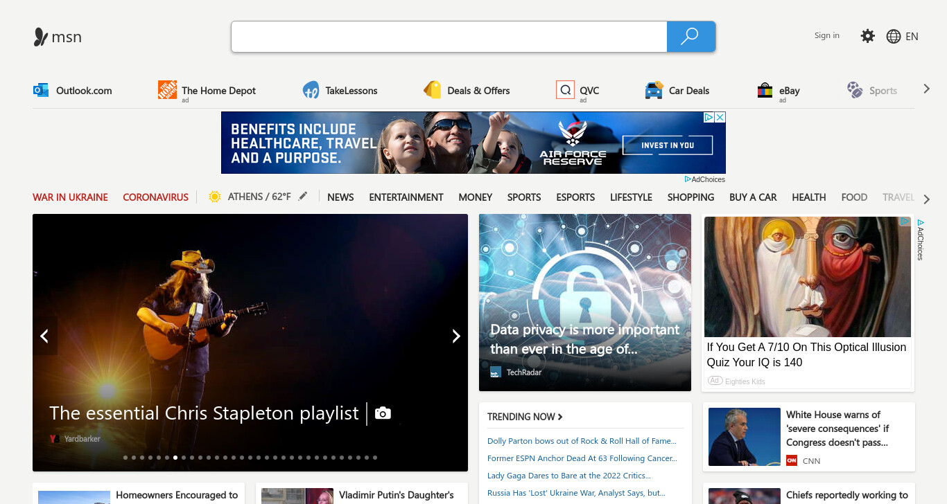Select the highlighted active slide dot

tap(175, 458)
